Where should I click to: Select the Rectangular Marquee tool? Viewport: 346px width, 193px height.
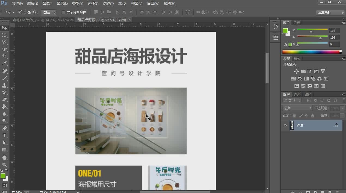[x=4, y=35]
